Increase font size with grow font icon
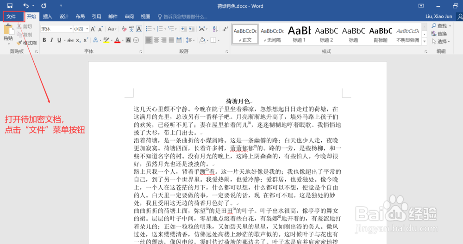 93,29
